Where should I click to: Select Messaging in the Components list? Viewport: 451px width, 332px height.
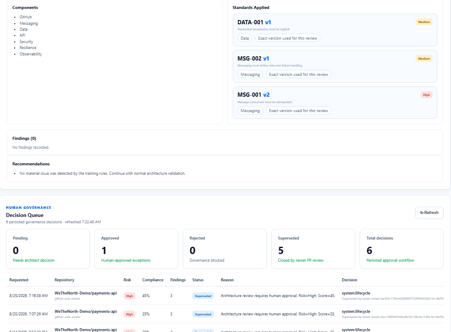pos(29,23)
